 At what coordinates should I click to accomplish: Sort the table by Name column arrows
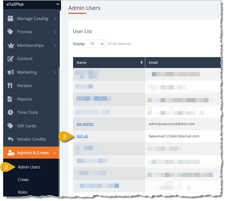coord(142,62)
